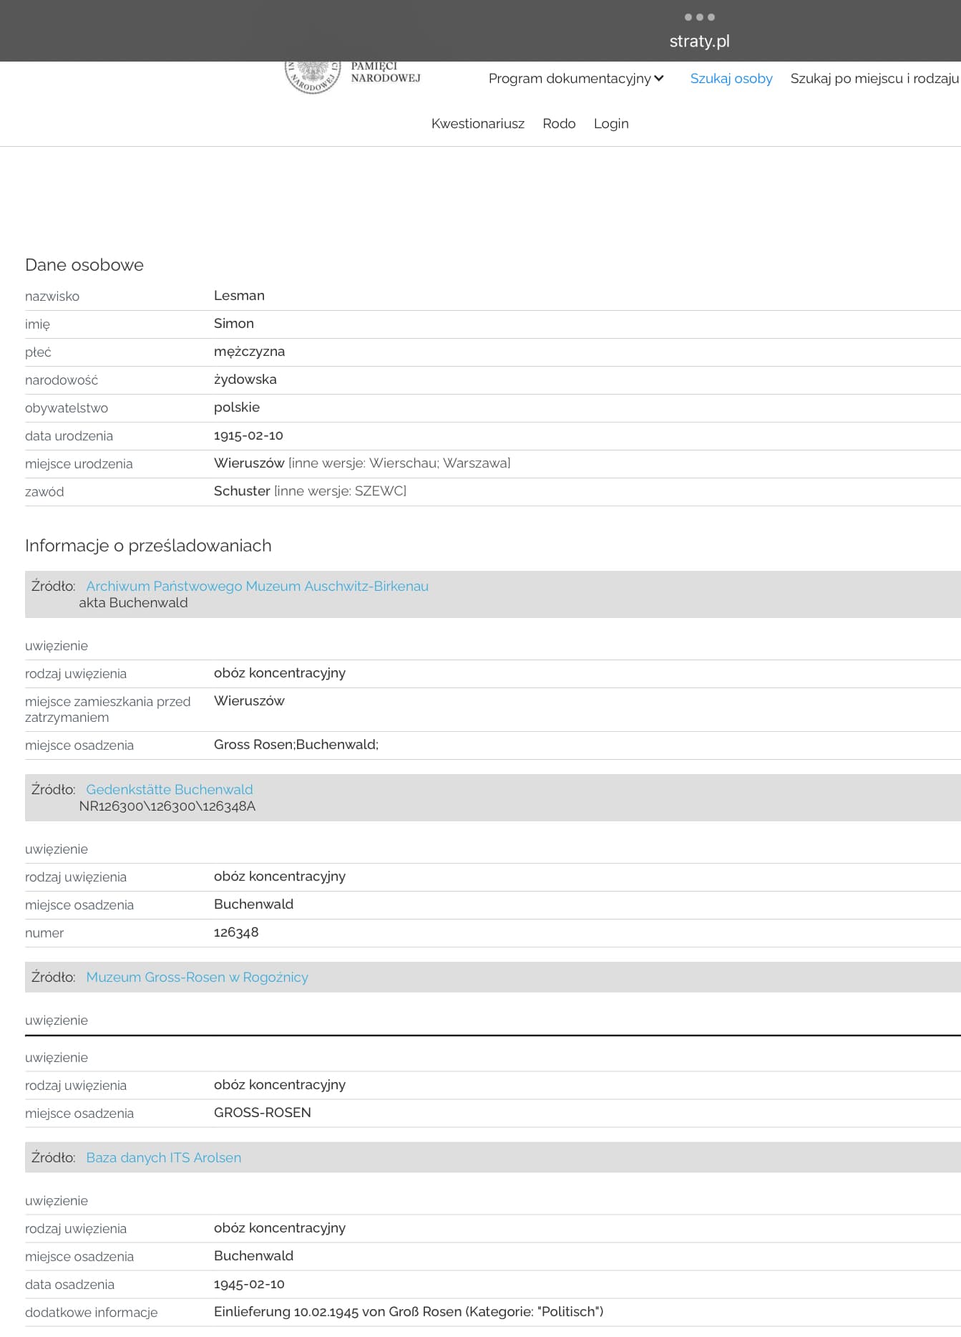Viewport: 961px width, 1337px height.
Task: Select the first name value Simon
Action: pos(234,324)
